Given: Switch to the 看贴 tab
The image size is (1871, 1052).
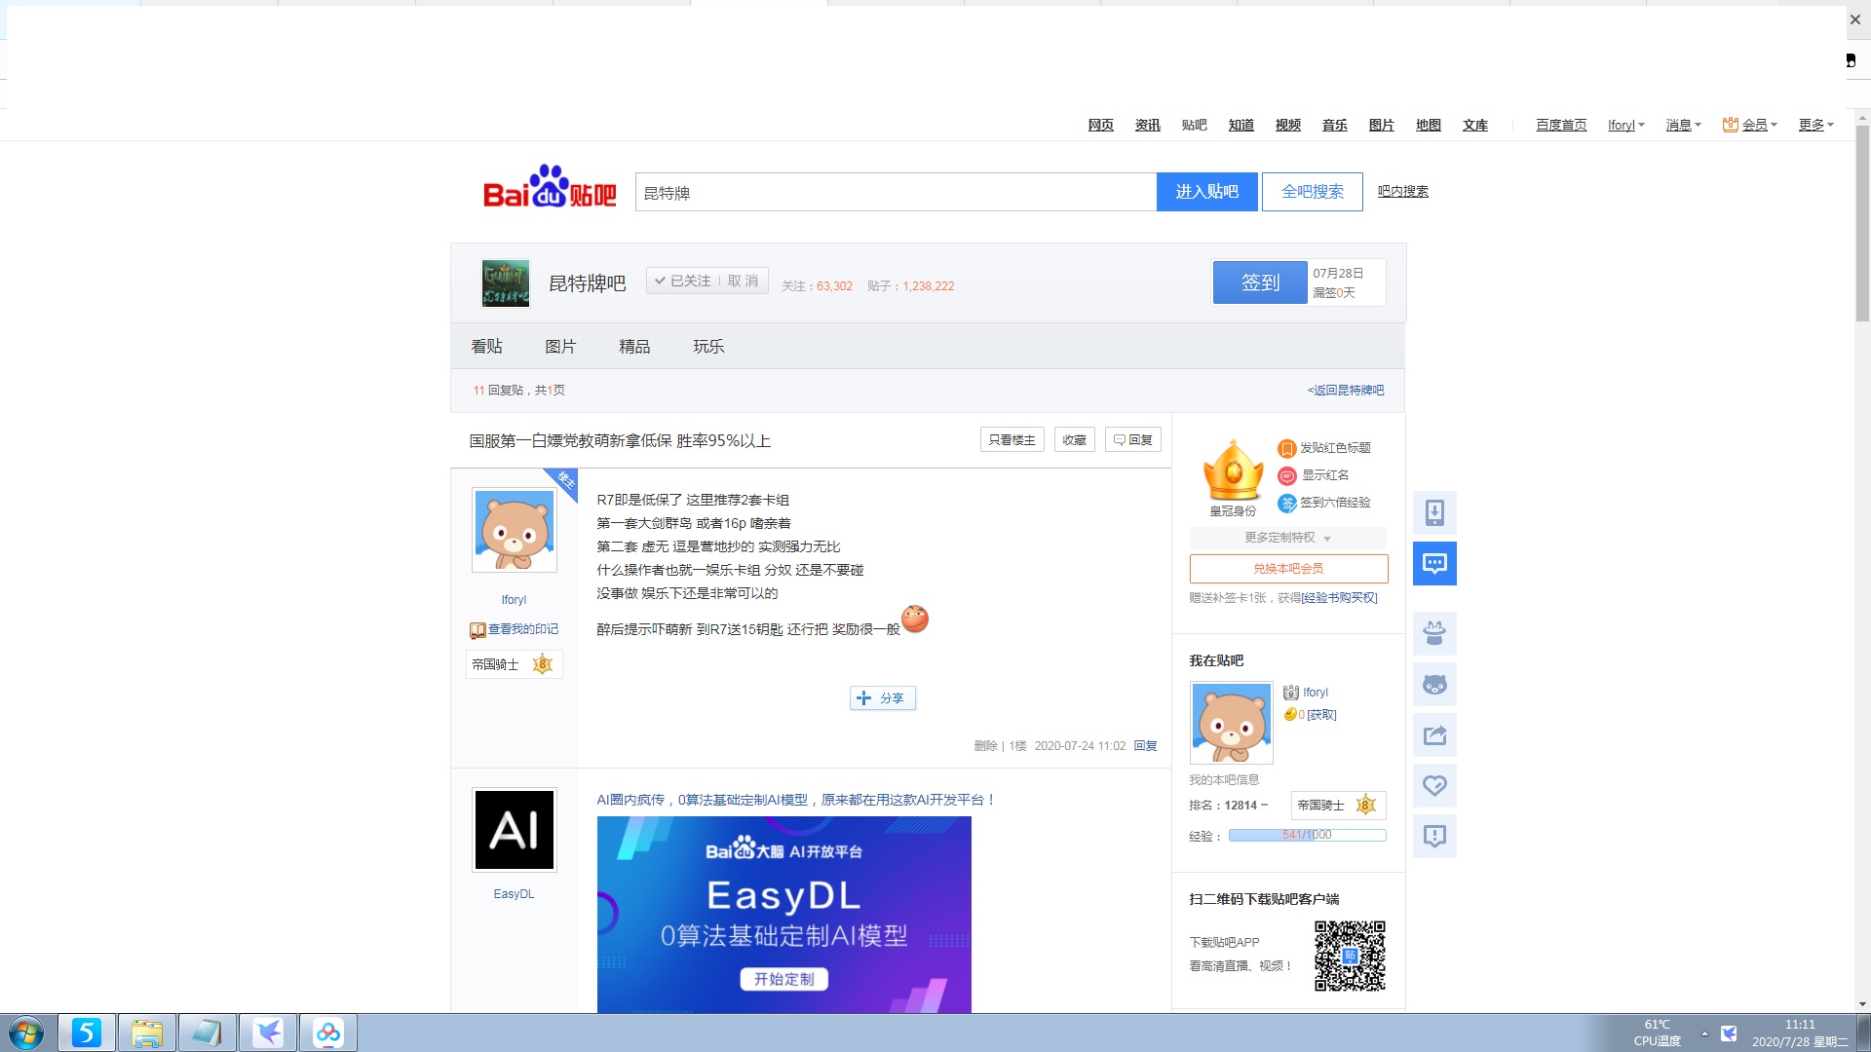Looking at the screenshot, I should pos(486,346).
